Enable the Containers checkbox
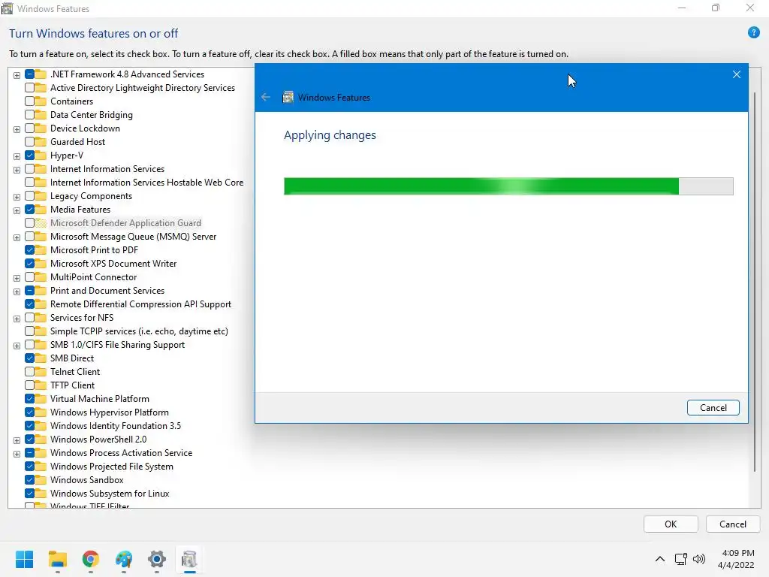Screen dimensions: 769x577 coord(29,101)
